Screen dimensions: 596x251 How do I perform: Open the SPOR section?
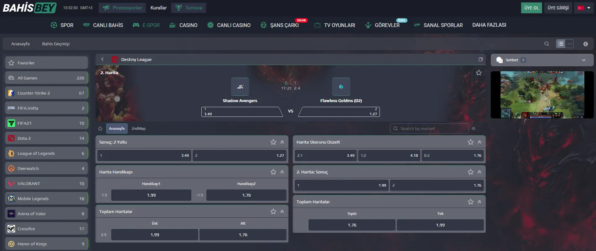pos(62,25)
